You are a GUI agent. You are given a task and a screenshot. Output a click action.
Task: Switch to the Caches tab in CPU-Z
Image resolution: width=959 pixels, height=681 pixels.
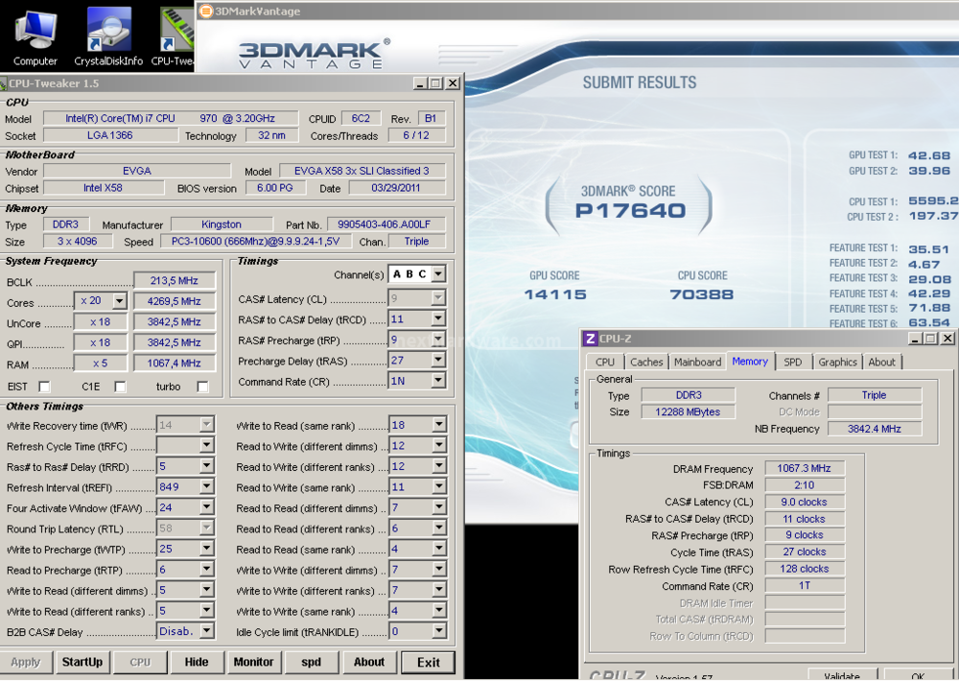(646, 363)
